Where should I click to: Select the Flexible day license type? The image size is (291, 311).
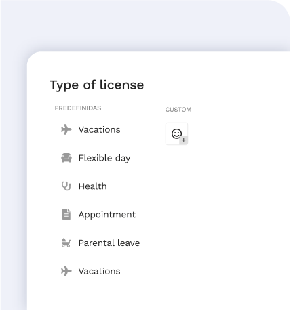point(104,158)
